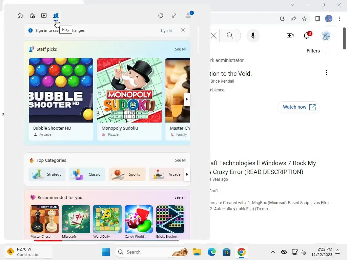Image resolution: width=347 pixels, height=260 pixels.
Task: Click the widgets panel scrollbar
Action: click(198, 41)
